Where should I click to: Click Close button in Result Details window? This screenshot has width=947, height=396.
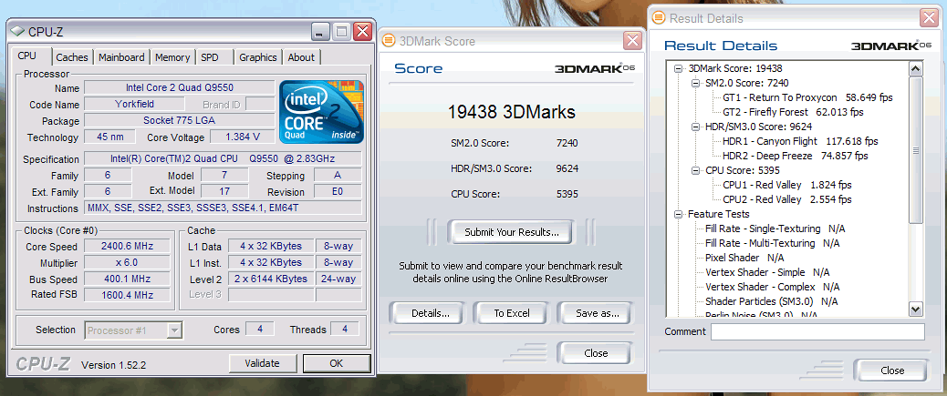(892, 371)
